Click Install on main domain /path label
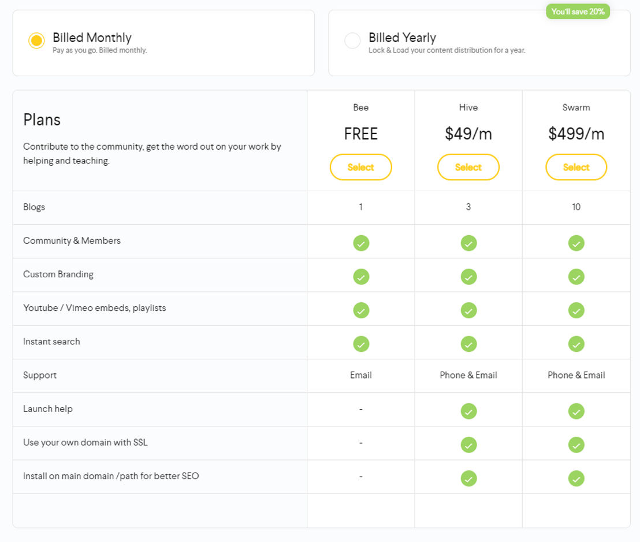 pos(110,476)
